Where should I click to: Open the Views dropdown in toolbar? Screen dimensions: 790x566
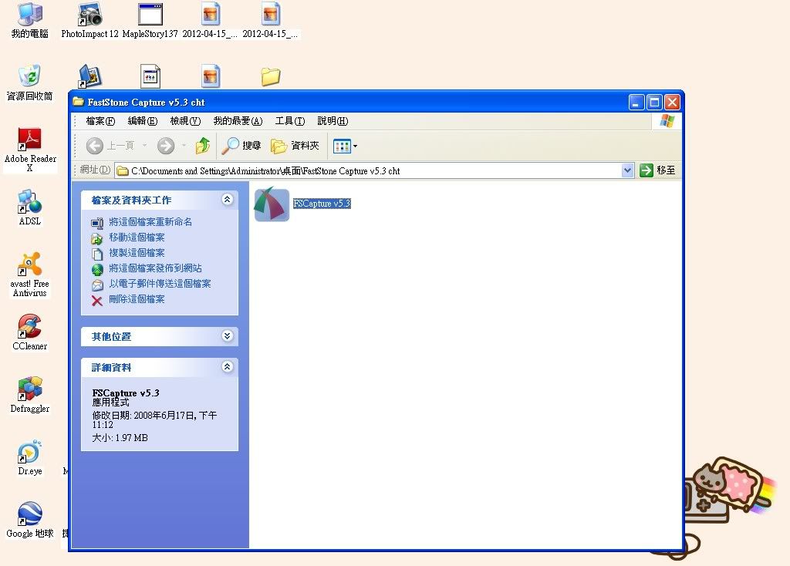click(x=344, y=146)
